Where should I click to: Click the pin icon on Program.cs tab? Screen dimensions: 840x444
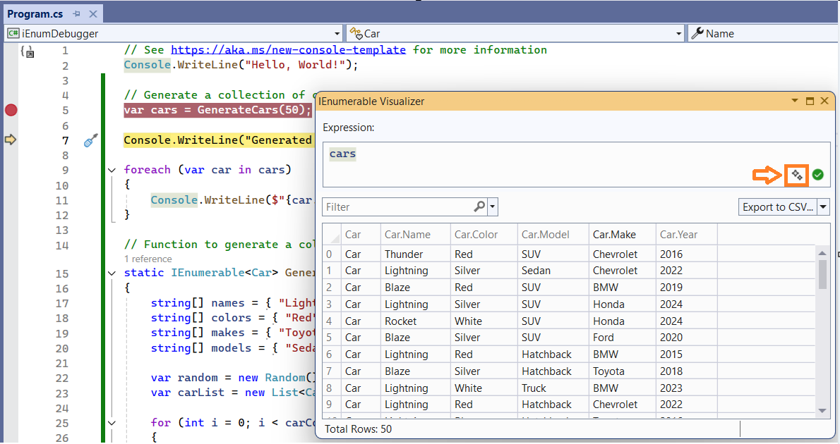pos(77,14)
